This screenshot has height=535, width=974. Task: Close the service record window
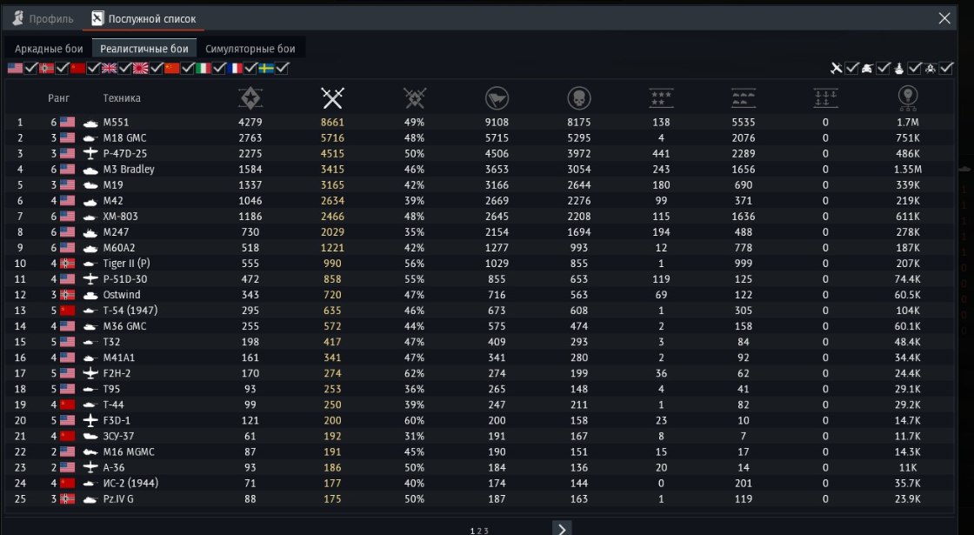944,18
